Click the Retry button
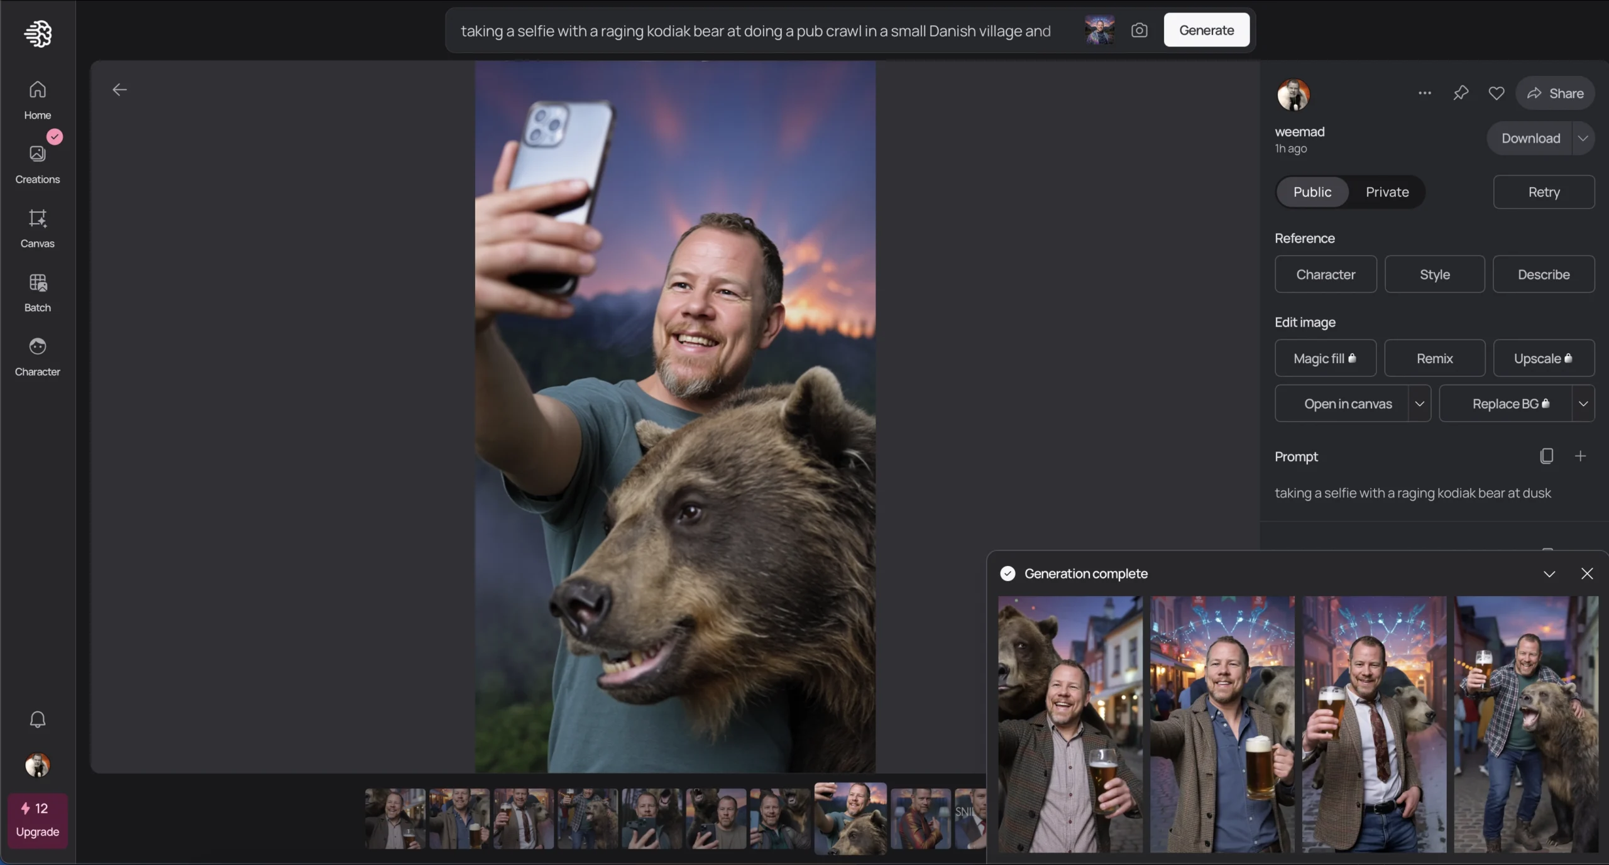Screen dimensions: 1609x865 pos(1544,192)
